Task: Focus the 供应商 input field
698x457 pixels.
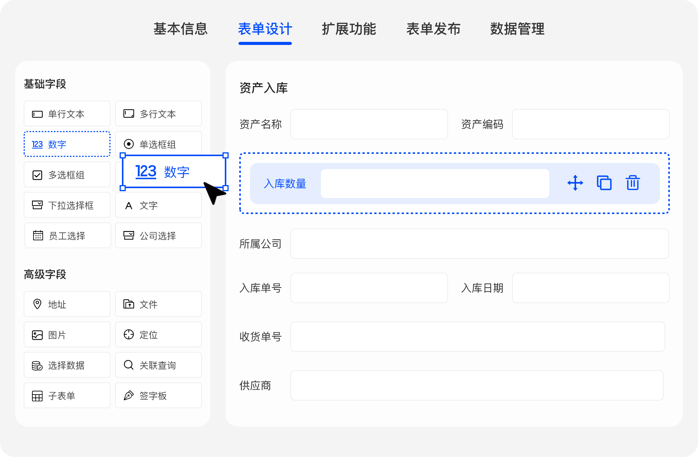Action: point(477,385)
